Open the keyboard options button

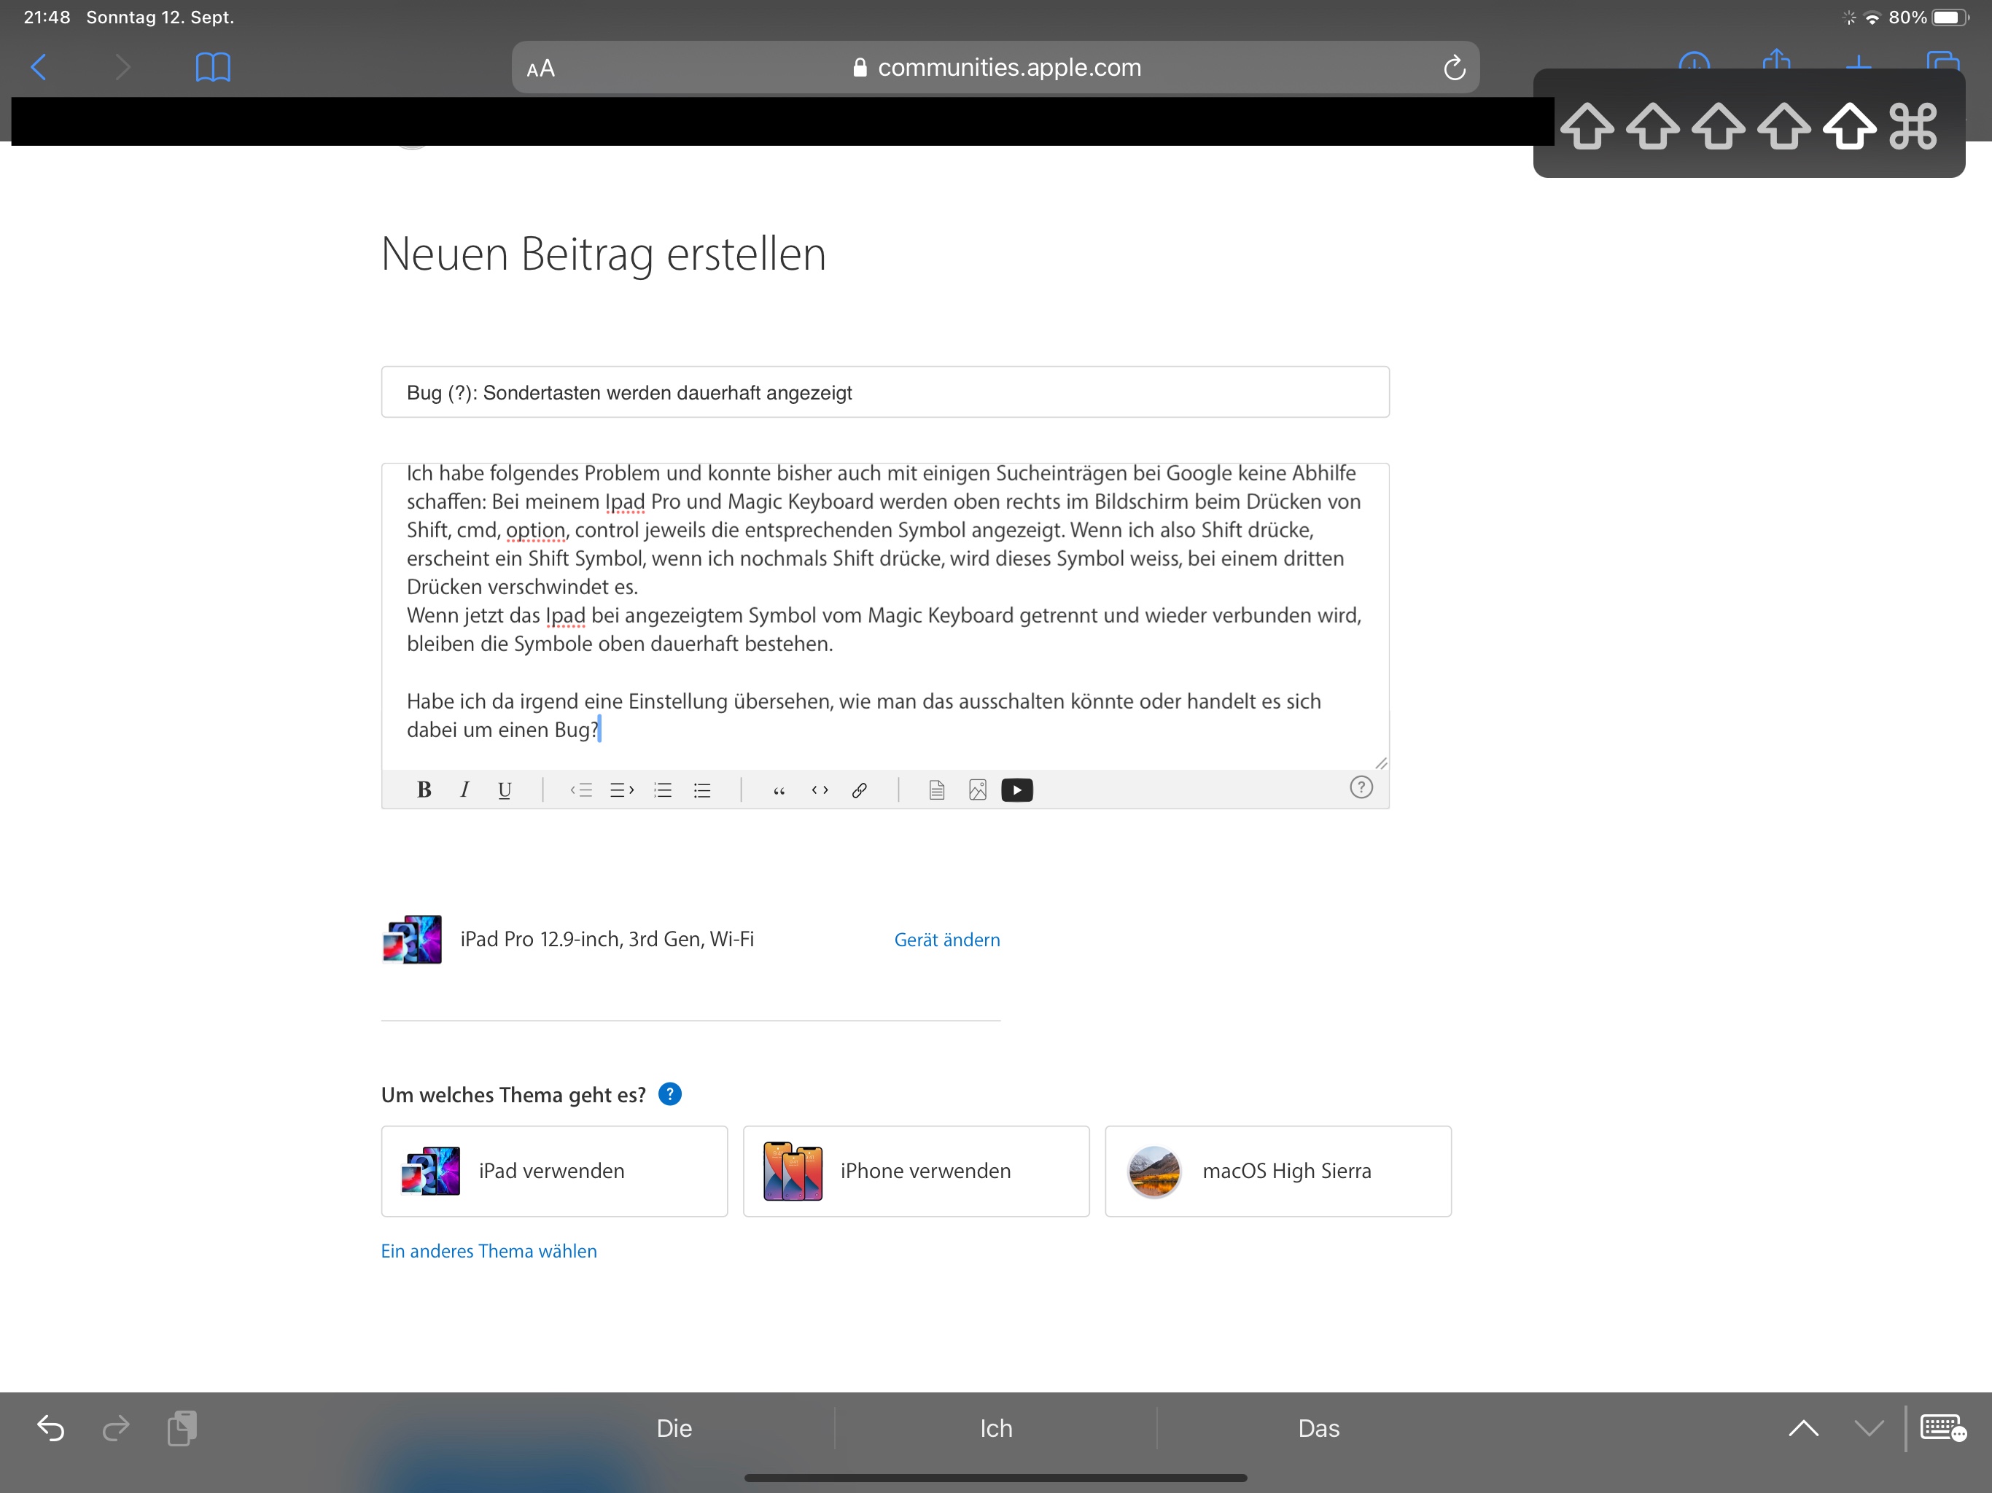coord(1942,1428)
